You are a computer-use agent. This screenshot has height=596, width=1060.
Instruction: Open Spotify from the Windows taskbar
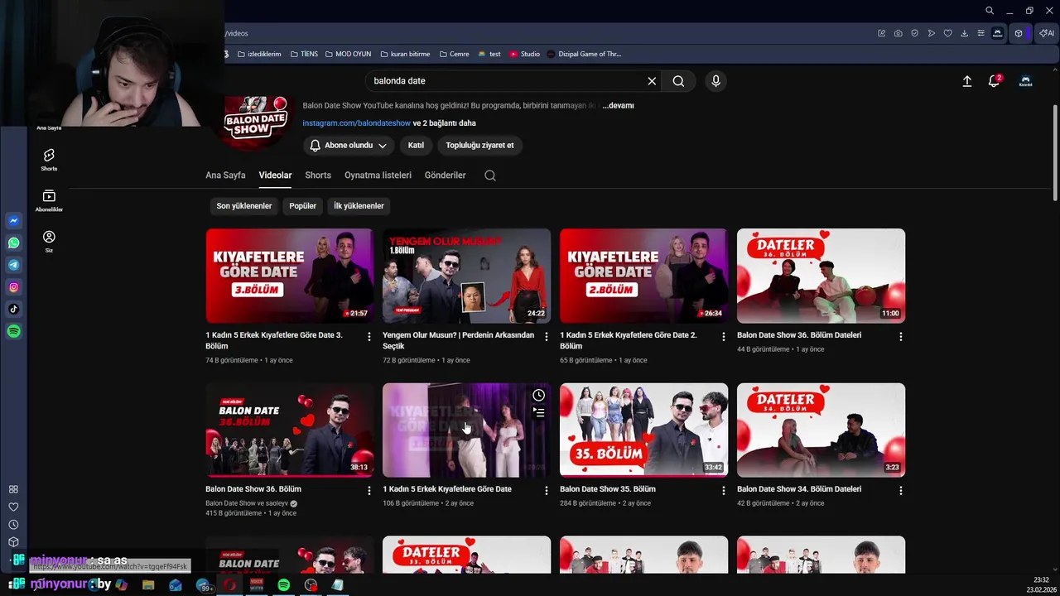coord(283,585)
